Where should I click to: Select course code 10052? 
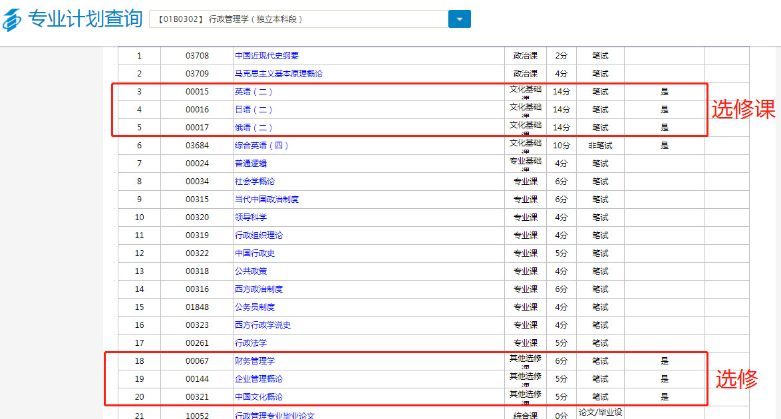point(197,415)
